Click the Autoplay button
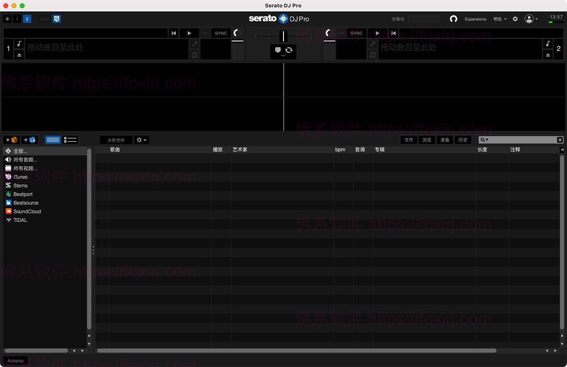The image size is (567, 367). [16, 361]
